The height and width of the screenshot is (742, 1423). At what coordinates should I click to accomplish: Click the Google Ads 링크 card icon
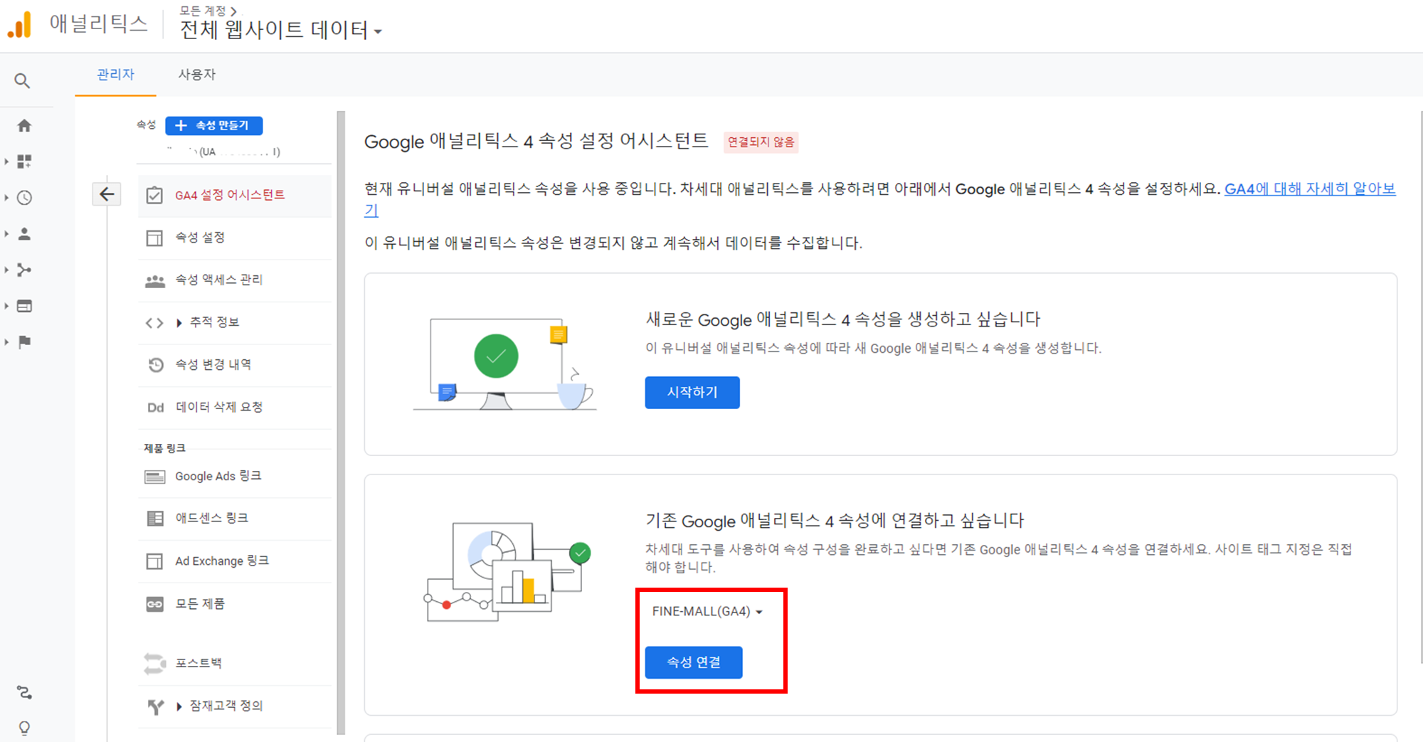coord(154,477)
